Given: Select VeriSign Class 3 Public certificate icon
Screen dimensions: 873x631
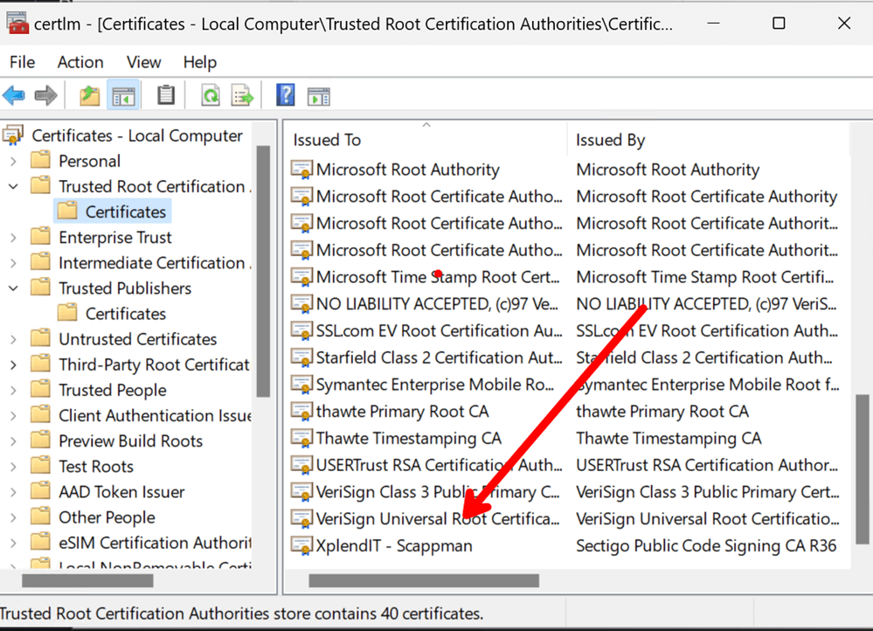Looking at the screenshot, I should [301, 492].
